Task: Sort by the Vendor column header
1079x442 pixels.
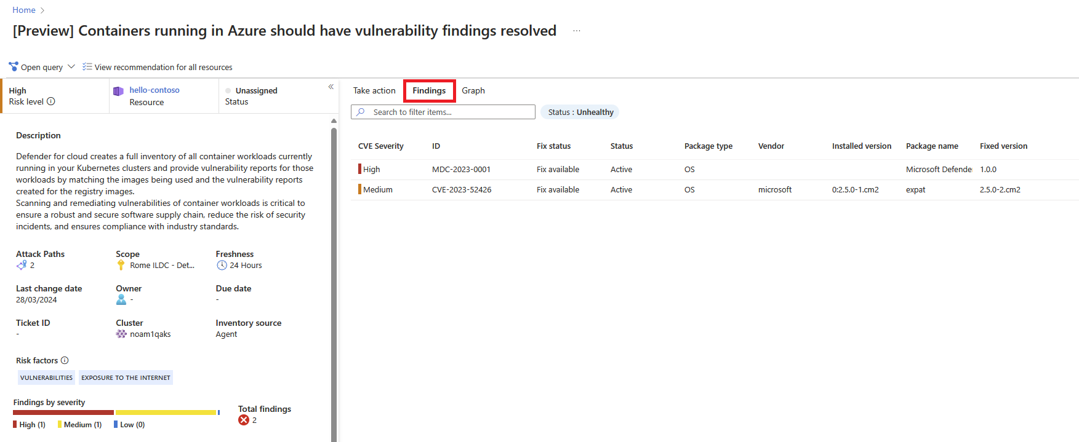Action: [x=771, y=146]
